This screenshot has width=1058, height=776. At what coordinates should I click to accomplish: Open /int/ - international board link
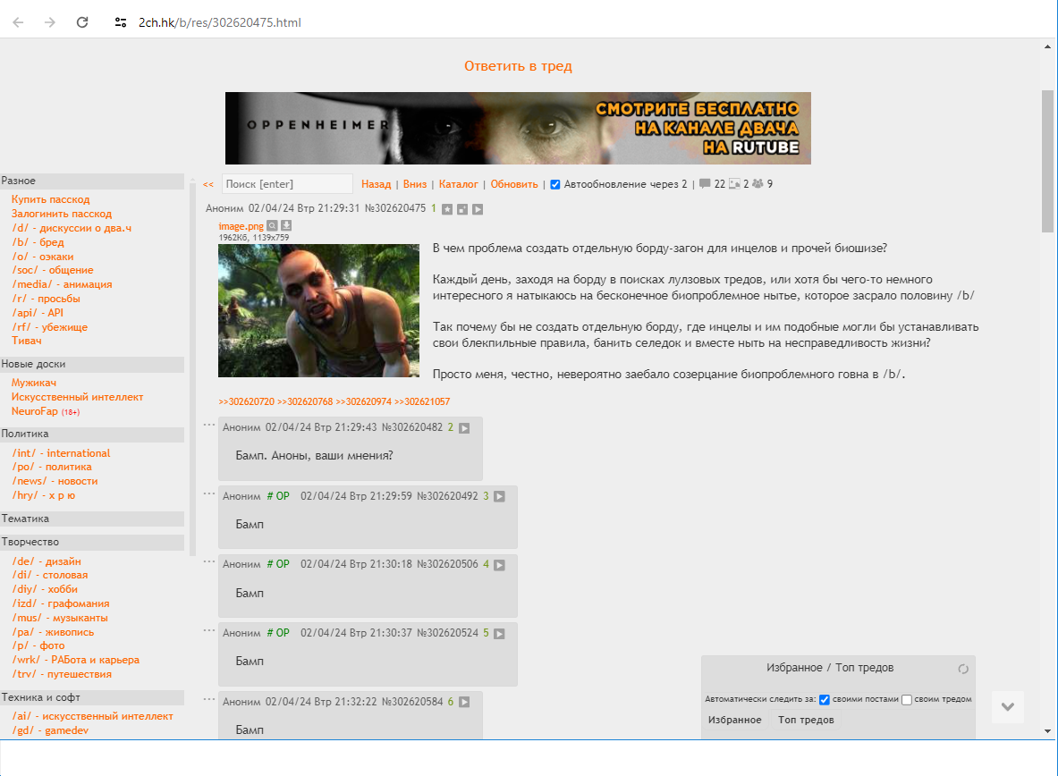(61, 453)
